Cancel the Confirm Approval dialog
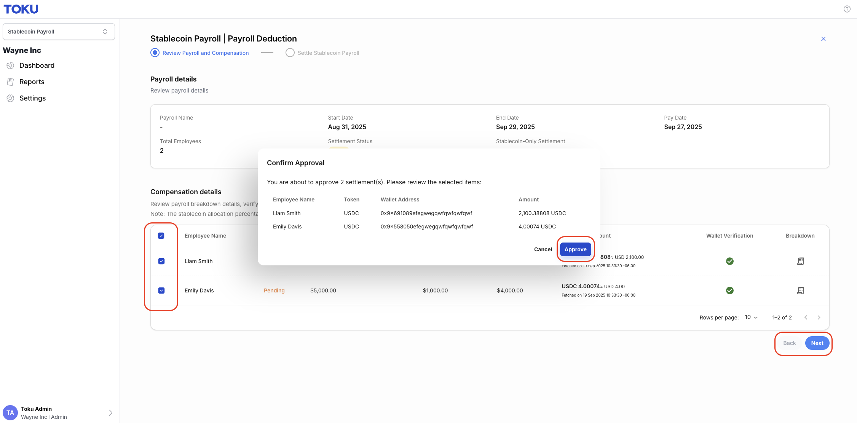Viewport: 857px width, 423px height. 543,249
